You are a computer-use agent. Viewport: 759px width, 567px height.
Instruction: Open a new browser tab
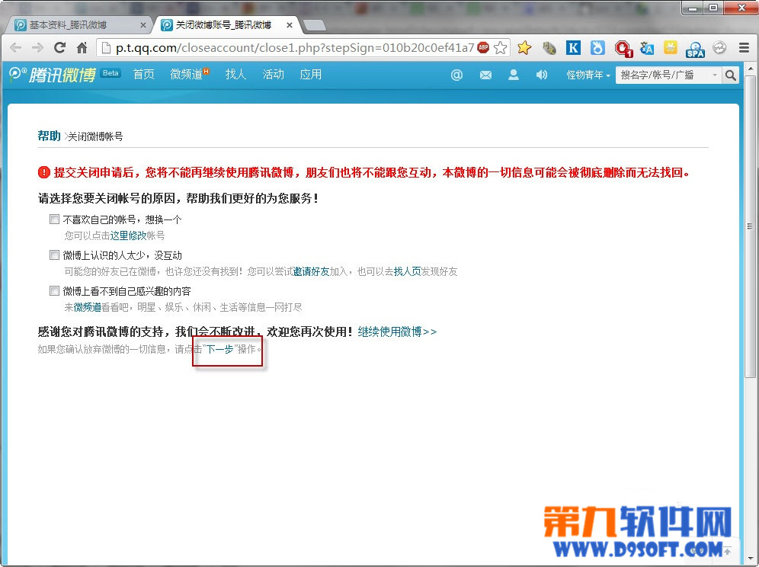tap(314, 25)
